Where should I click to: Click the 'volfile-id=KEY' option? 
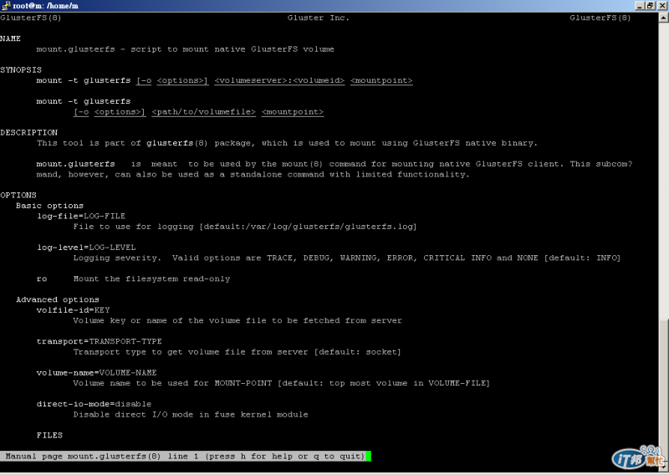tap(73, 310)
